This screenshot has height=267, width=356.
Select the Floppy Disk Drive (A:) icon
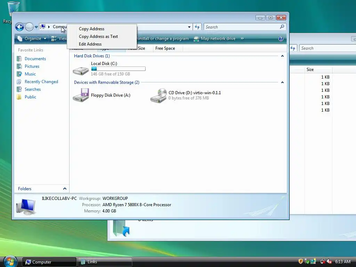(81, 95)
